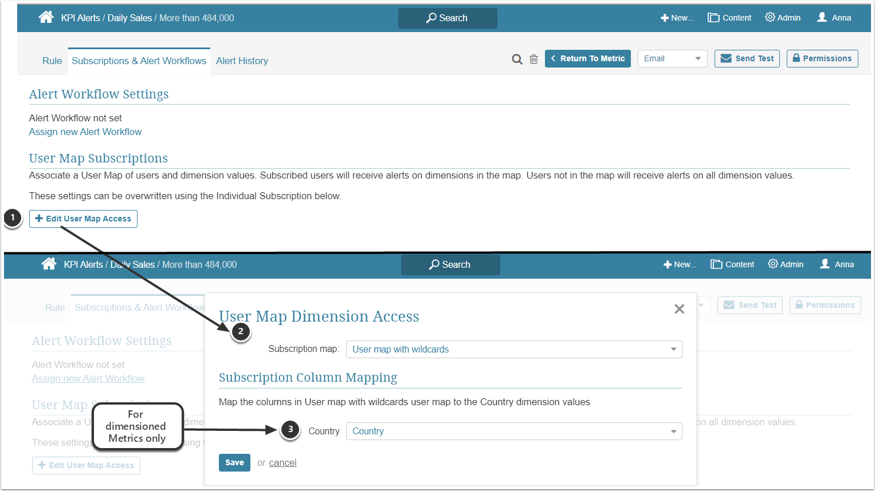Open the Anna user menu in the lower header
The image size is (875, 491).
[x=837, y=264]
